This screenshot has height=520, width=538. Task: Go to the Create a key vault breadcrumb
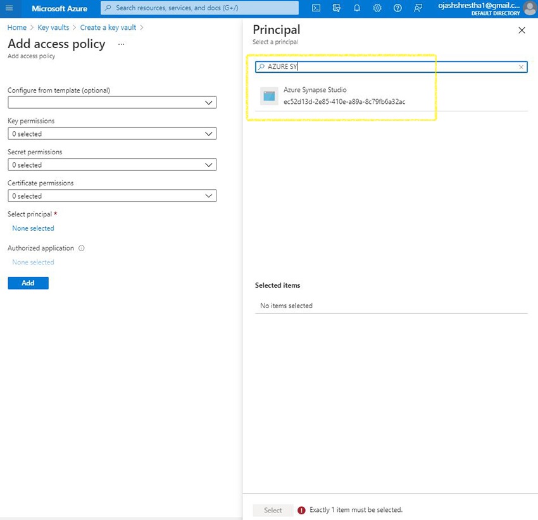pyautogui.click(x=108, y=27)
